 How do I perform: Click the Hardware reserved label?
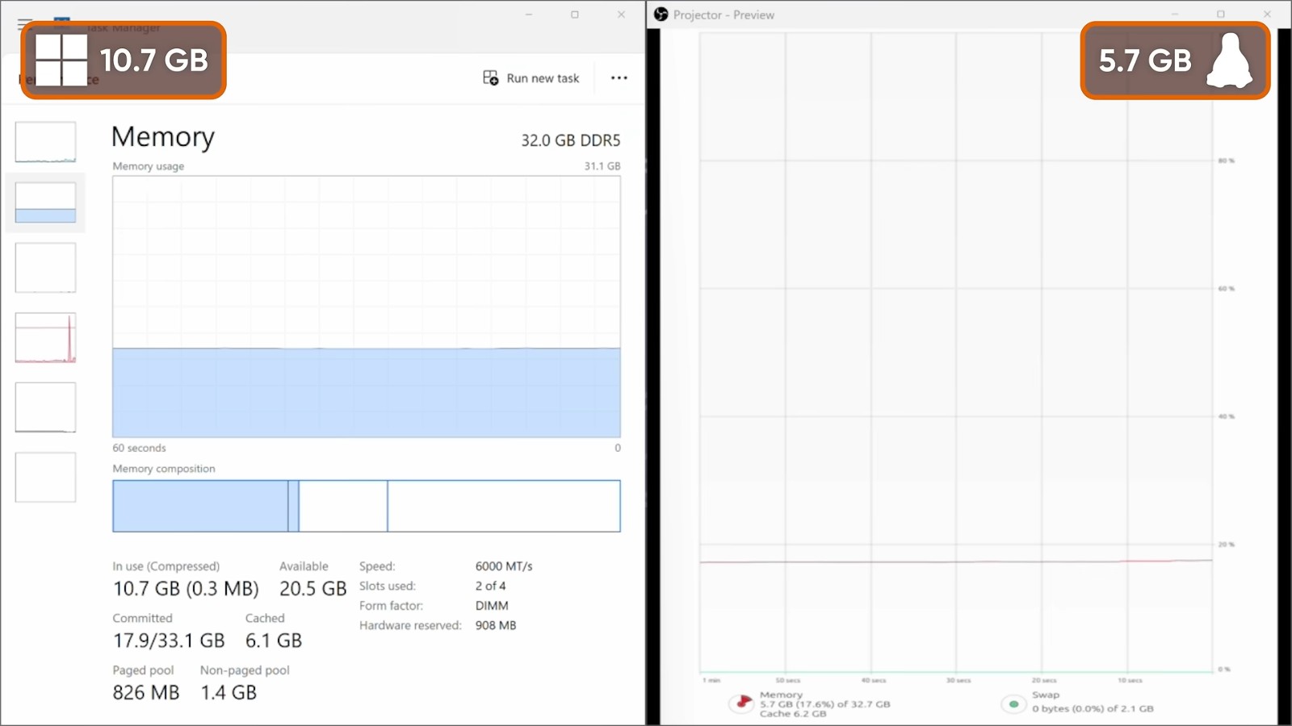point(410,625)
